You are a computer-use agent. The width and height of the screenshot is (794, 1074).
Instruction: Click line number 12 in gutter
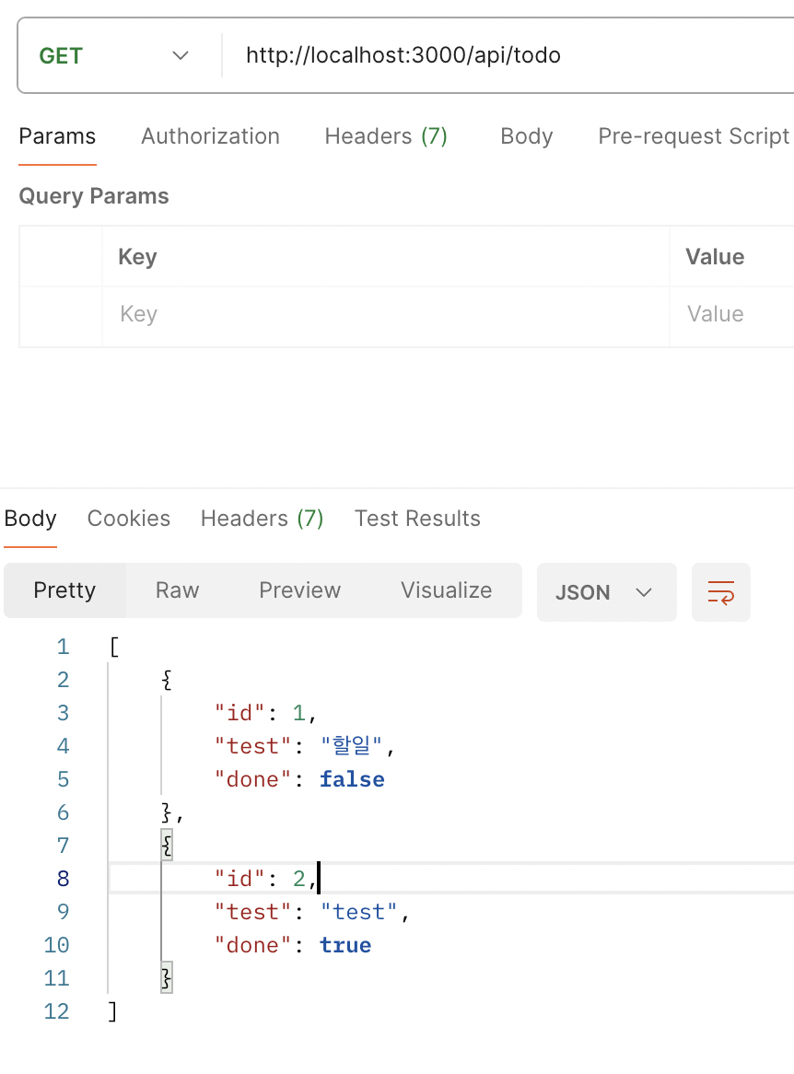click(56, 1011)
